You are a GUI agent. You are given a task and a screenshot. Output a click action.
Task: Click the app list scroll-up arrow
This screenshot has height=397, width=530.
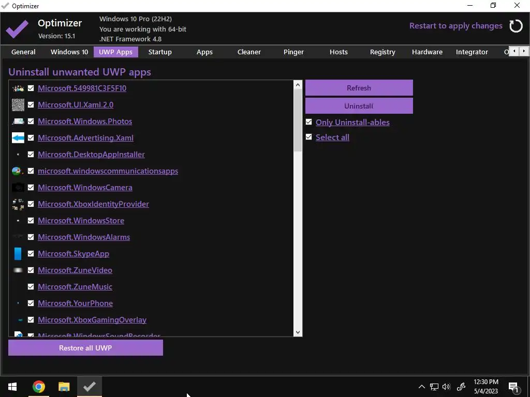tap(298, 85)
